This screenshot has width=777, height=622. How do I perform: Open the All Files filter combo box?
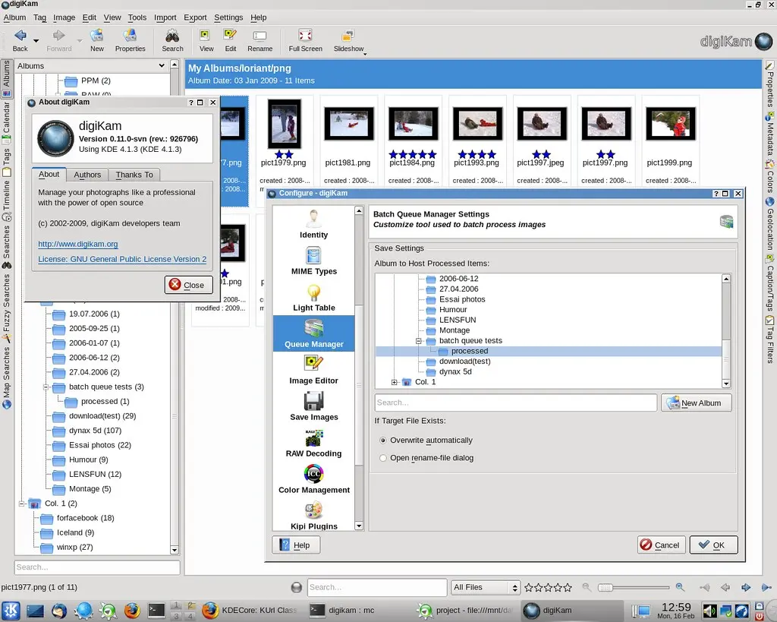tap(485, 587)
